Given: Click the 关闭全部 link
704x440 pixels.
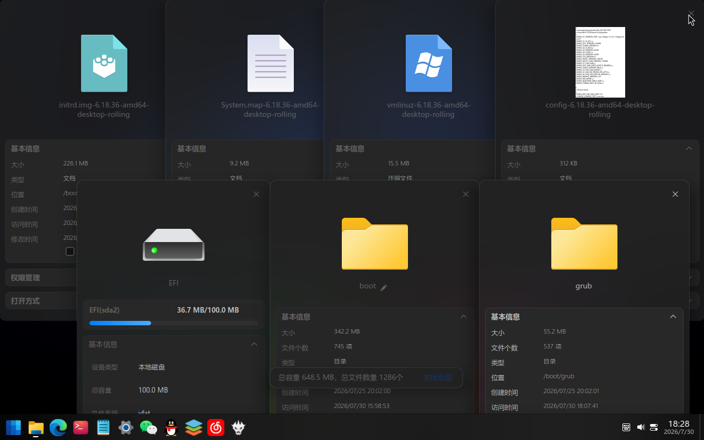Looking at the screenshot, I should 438,378.
